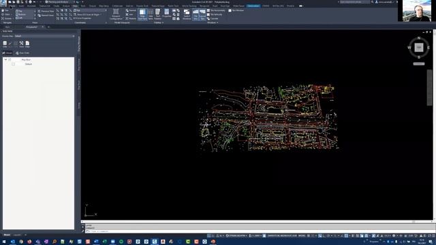Open the workspace switching gear in status bar

coord(394,236)
